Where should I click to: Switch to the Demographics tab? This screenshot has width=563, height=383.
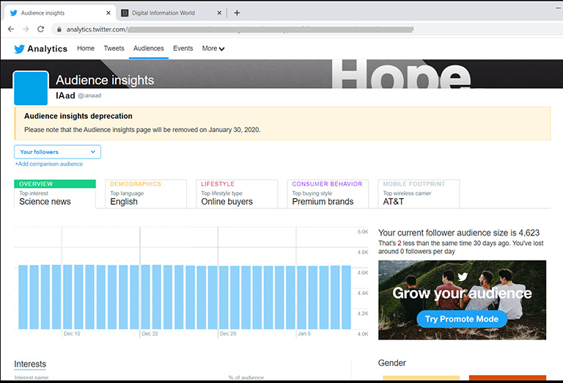coord(145,194)
